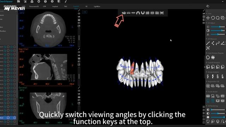The image size is (226, 127).
Task: Select the second view-angle preset icon
Action: tap(129, 13)
